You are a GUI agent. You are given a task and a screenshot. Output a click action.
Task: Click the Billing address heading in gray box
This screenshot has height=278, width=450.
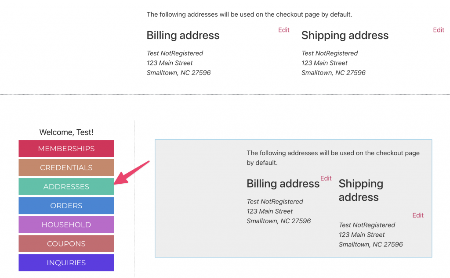(x=283, y=184)
